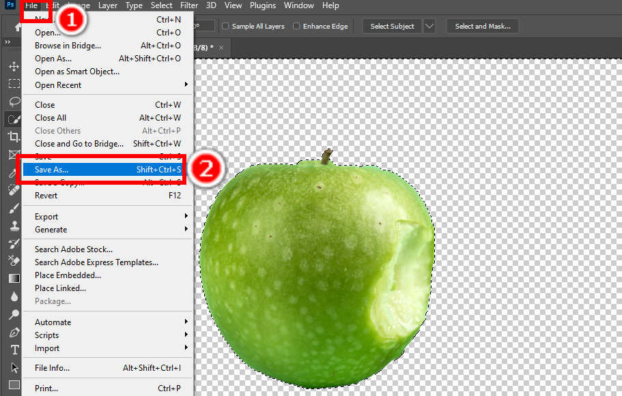The height and width of the screenshot is (396, 622).
Task: Toggle the Enhance Edge checkbox
Action: coord(296,26)
